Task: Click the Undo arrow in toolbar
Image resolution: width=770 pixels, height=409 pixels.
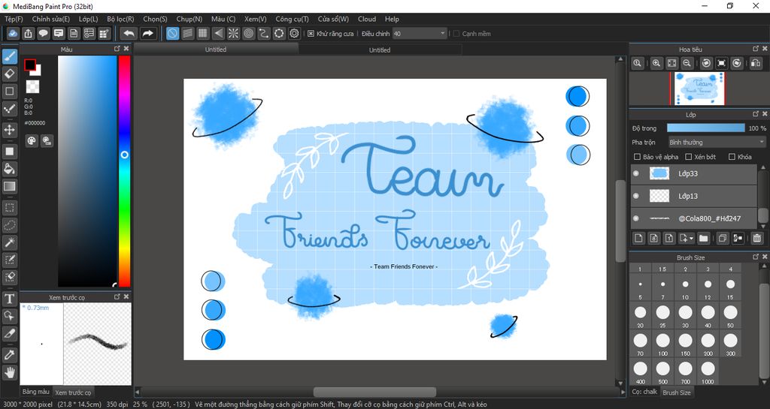Action: [x=129, y=33]
